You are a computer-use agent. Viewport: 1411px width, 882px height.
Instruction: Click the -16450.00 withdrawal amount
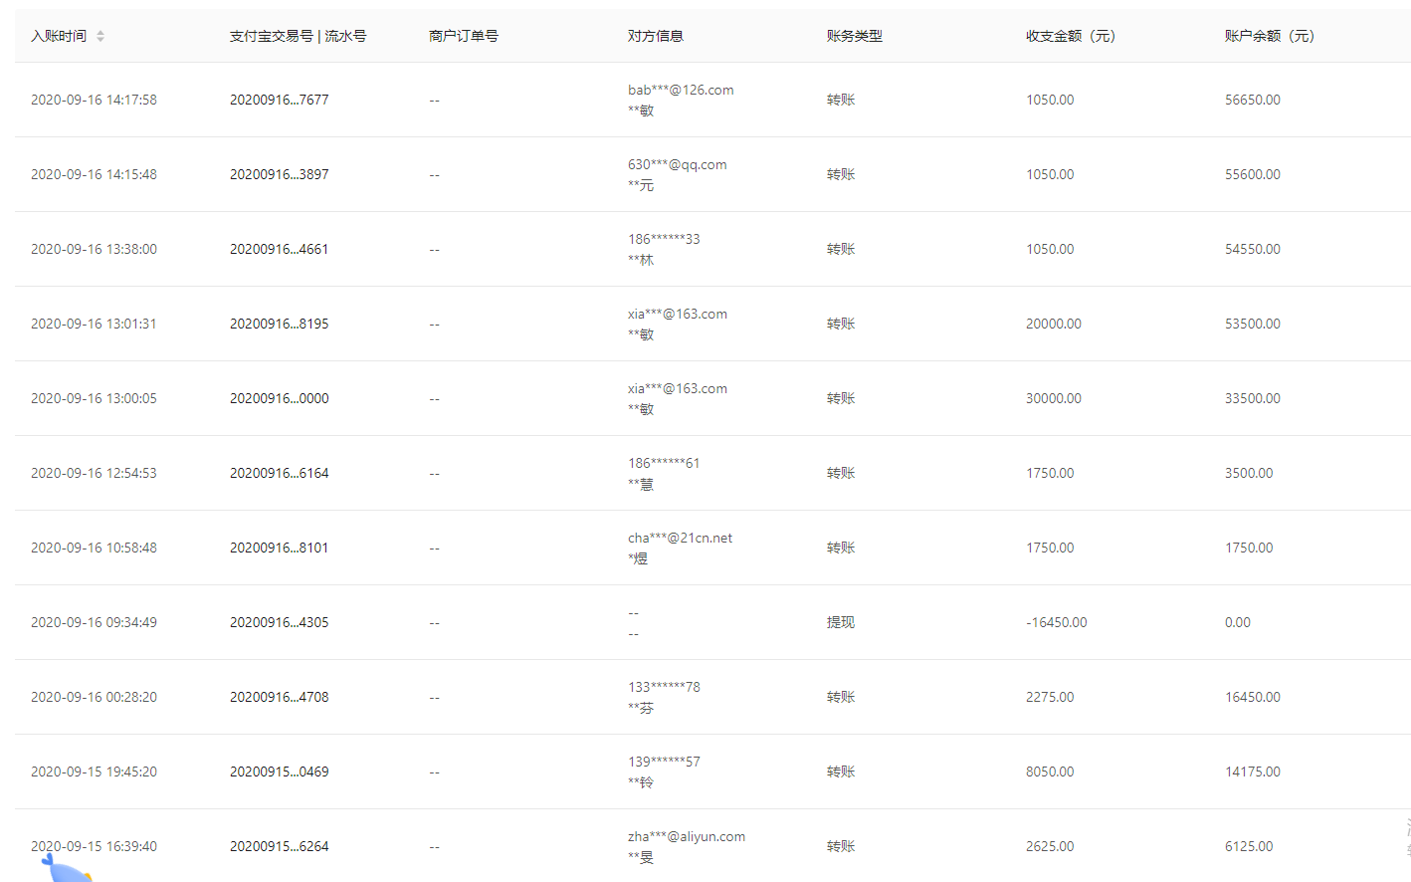(x=1056, y=622)
